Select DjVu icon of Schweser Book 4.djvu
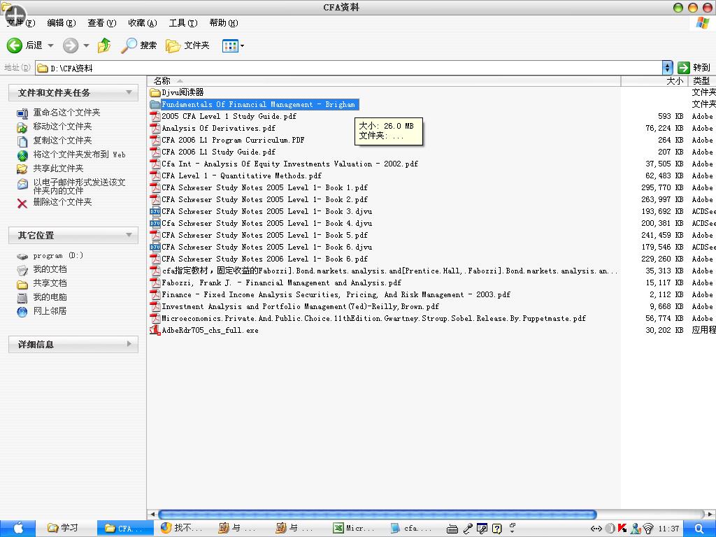 coord(155,223)
